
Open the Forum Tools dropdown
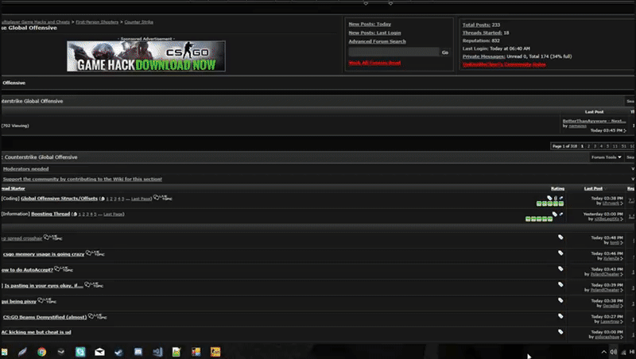click(x=606, y=157)
